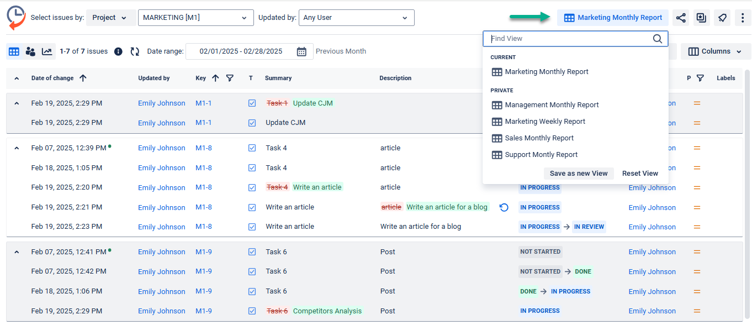Click the info icon beside issues count
The height and width of the screenshot is (325, 752).
(118, 51)
